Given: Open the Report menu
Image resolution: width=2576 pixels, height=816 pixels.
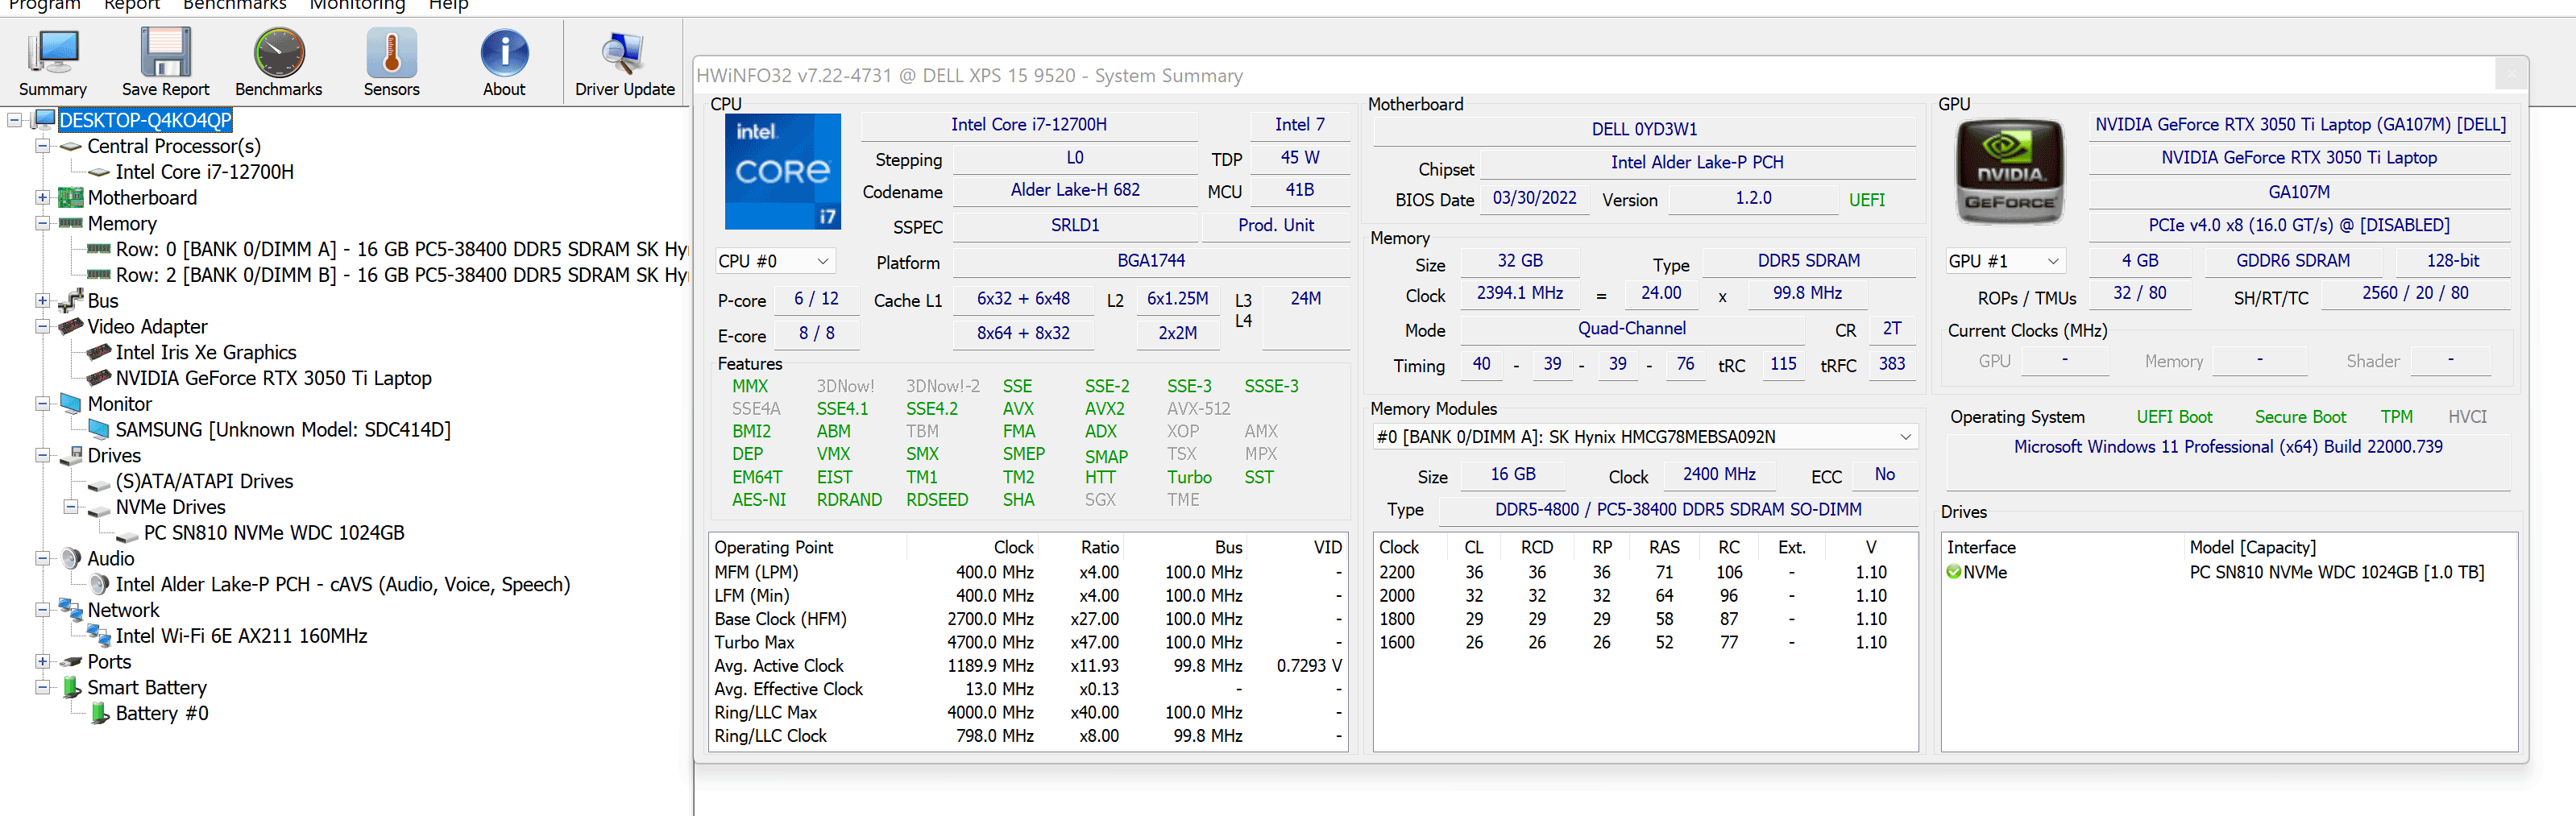Looking at the screenshot, I should [x=132, y=5].
